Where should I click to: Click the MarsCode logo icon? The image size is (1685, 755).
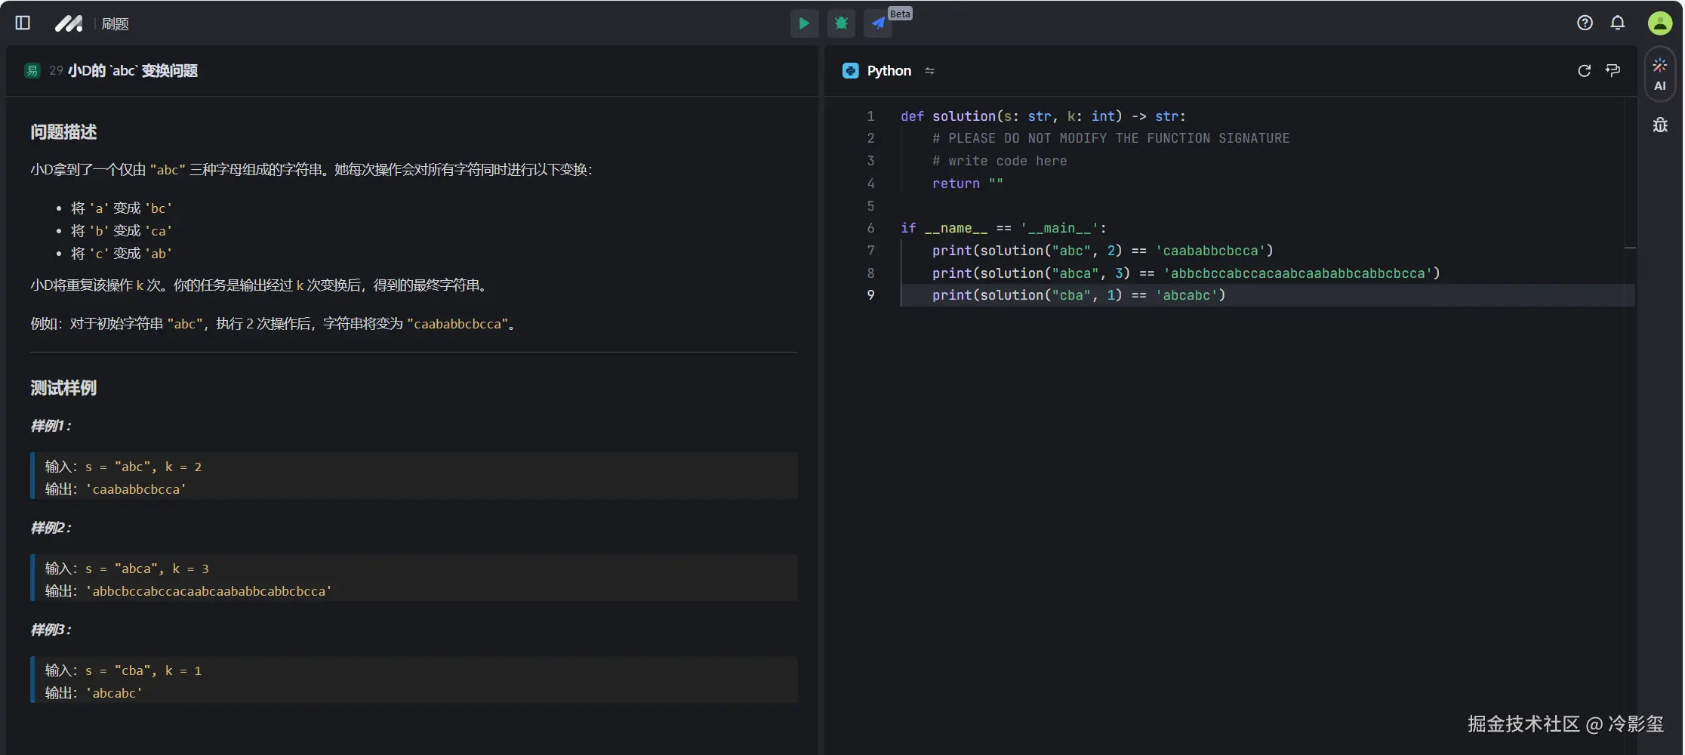coord(69,23)
